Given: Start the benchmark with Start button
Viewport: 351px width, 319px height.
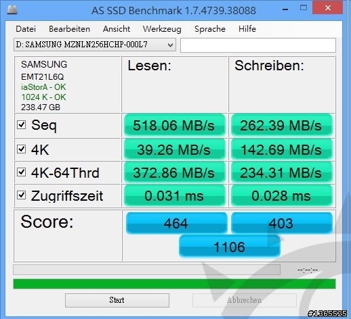Looking at the screenshot, I should 117,300.
